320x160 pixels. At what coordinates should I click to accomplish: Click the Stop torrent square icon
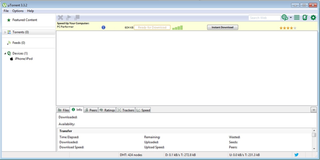pos(77,18)
